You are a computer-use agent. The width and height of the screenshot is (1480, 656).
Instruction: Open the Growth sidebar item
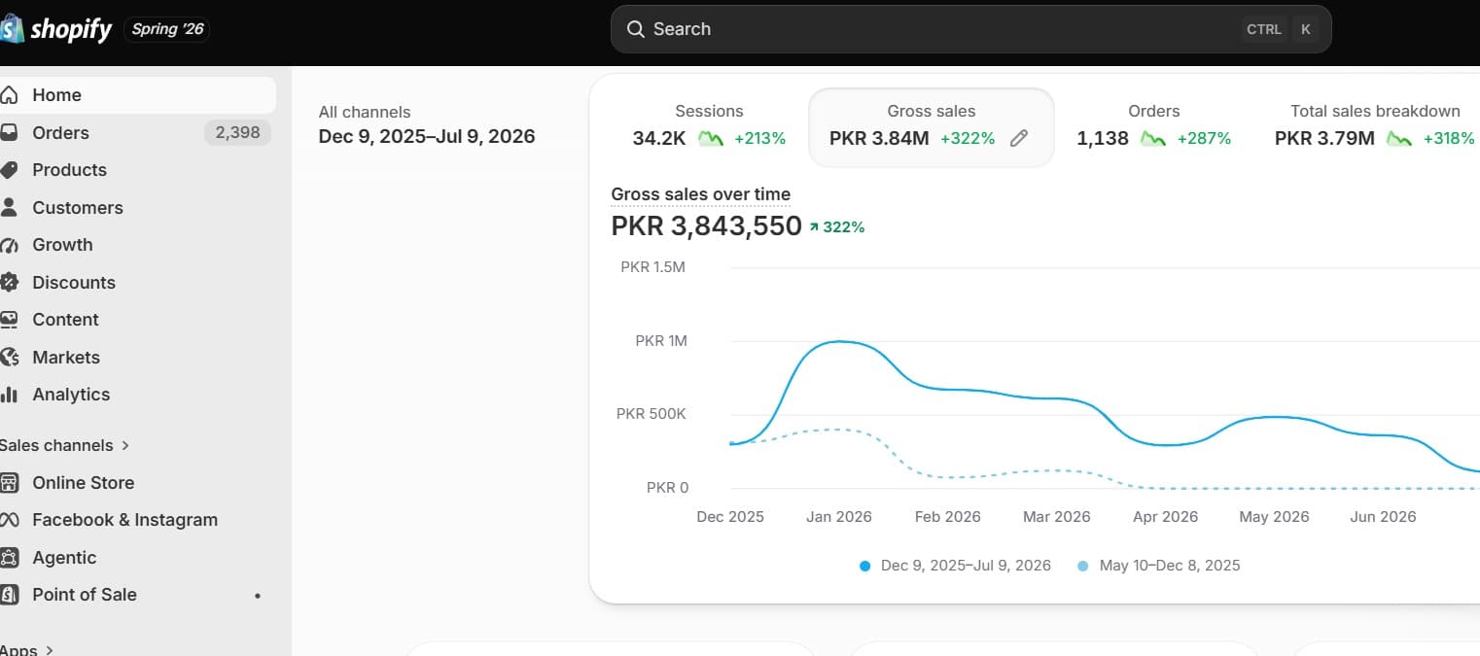pos(138,245)
